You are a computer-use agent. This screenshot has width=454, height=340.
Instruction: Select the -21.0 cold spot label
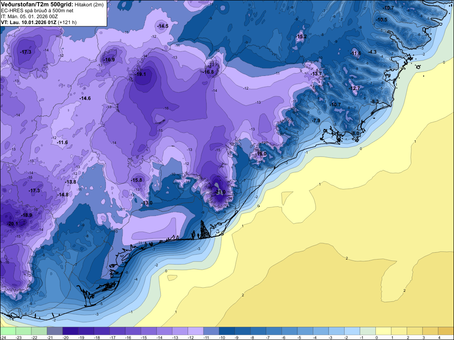point(220,192)
